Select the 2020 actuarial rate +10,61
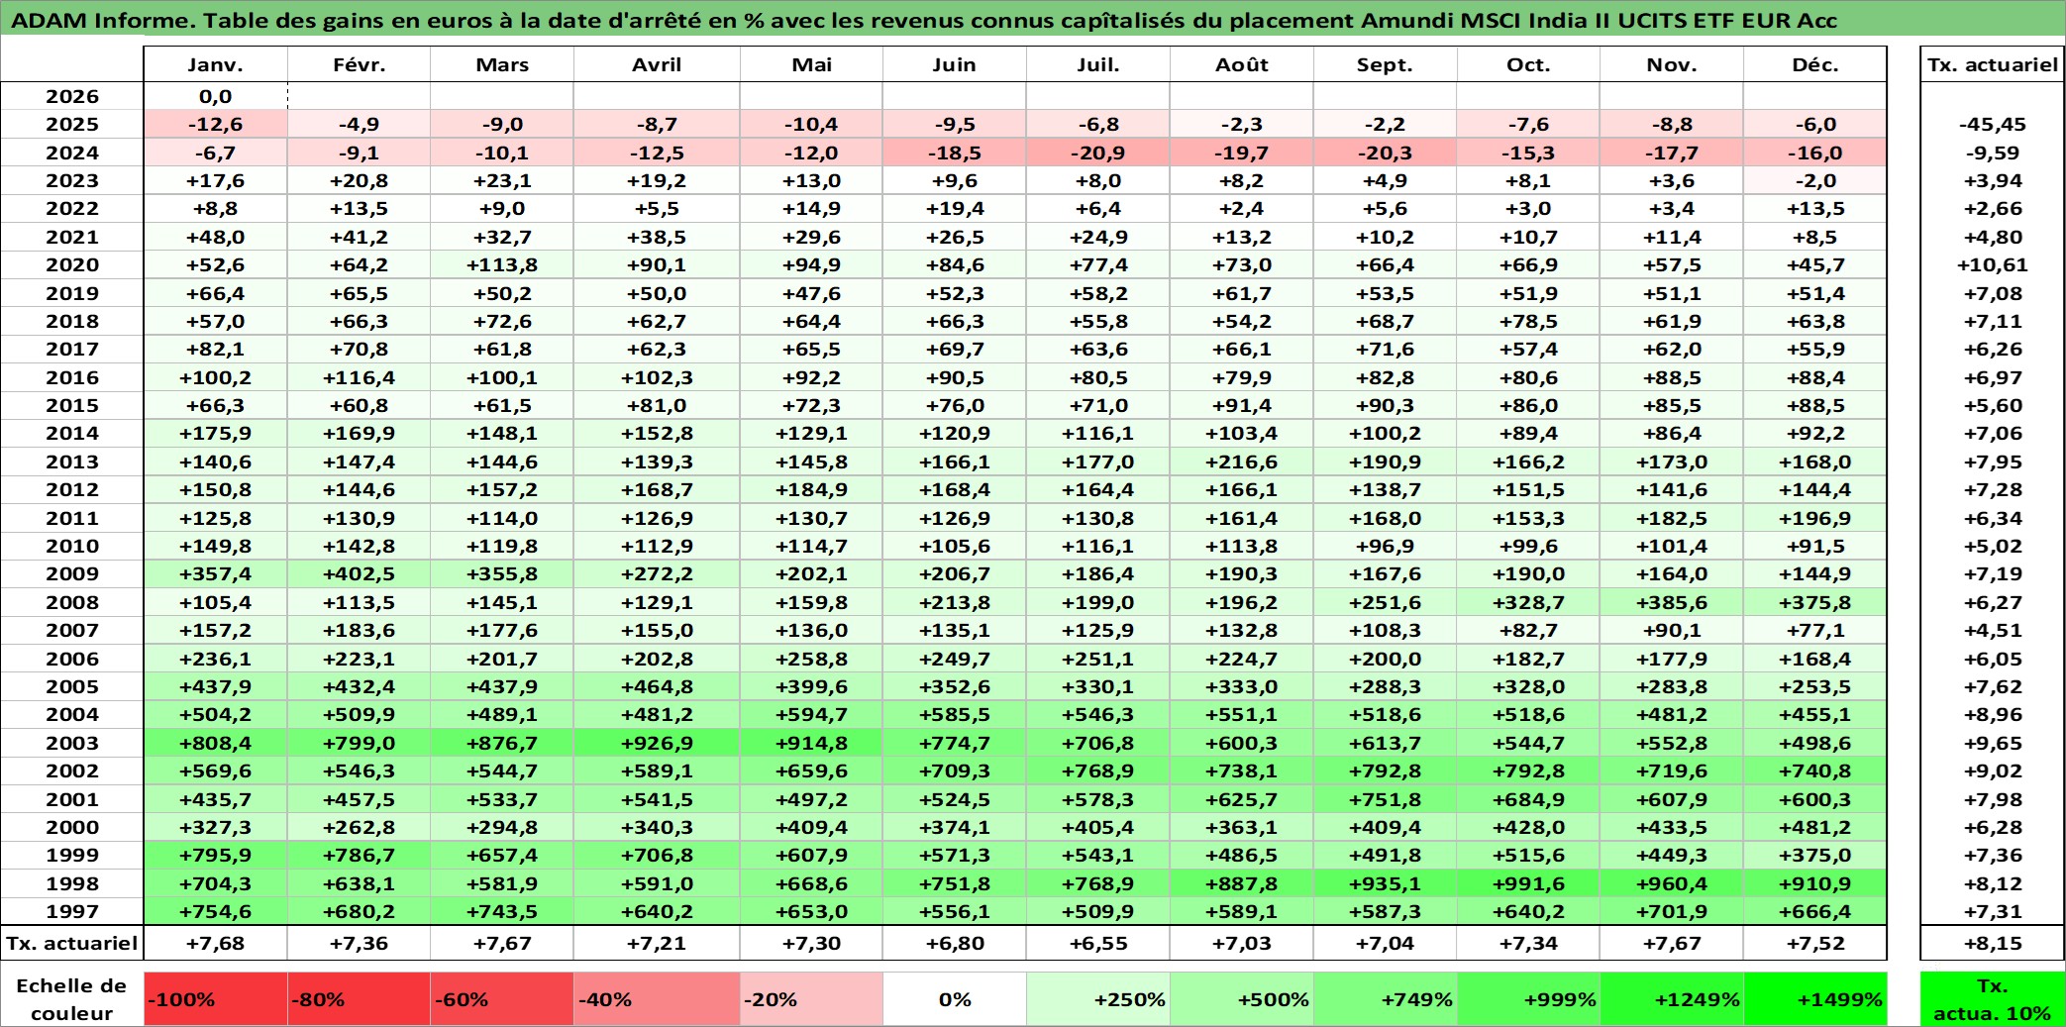Image resolution: width=2066 pixels, height=1027 pixels. pos(1992,264)
